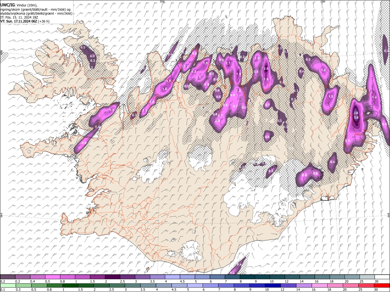Click the '25' label in the top legend row

point(361,281)
